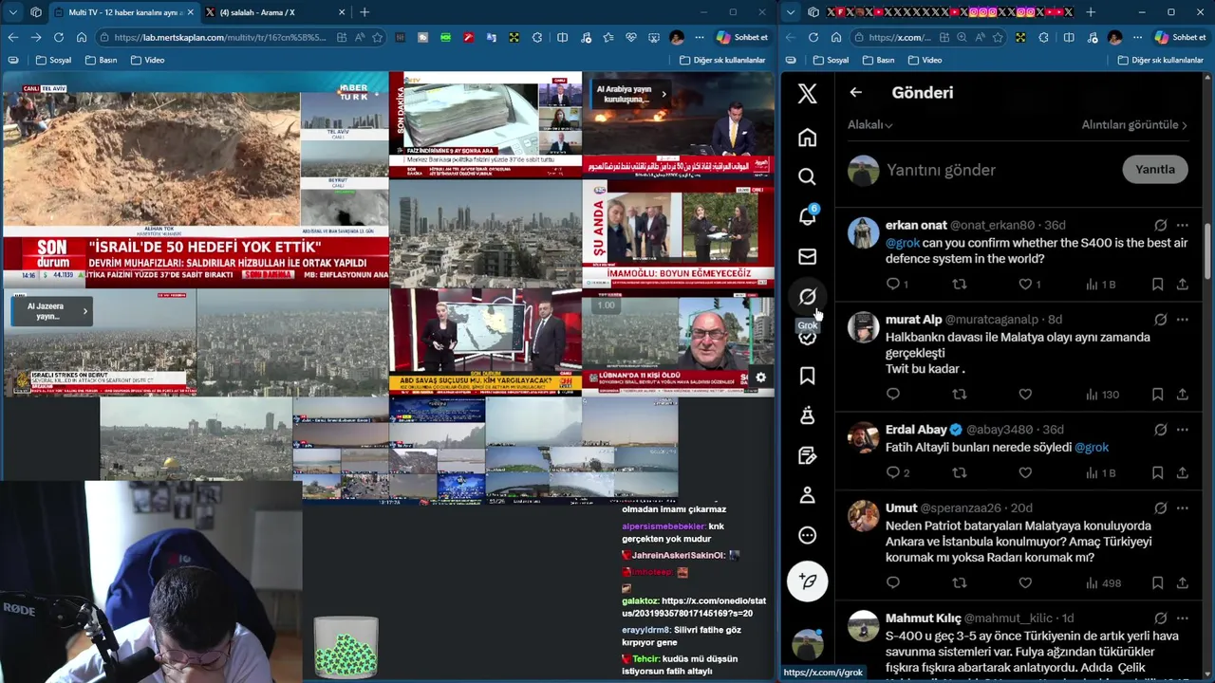This screenshot has height=683, width=1215.
Task: Open more menu on Umut's tweet
Action: click(x=1182, y=508)
